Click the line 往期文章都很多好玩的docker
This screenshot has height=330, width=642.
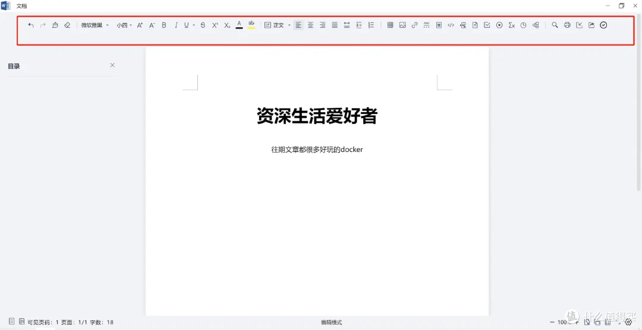317,150
